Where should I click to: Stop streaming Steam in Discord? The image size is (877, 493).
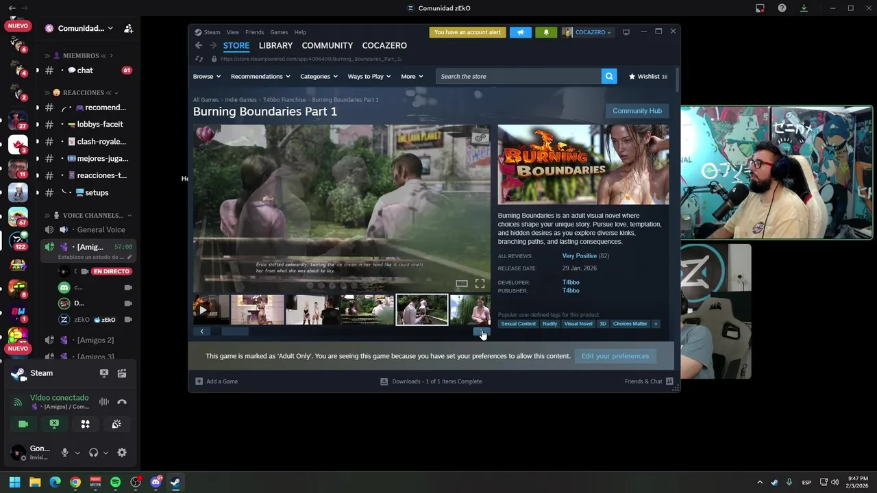click(104, 373)
